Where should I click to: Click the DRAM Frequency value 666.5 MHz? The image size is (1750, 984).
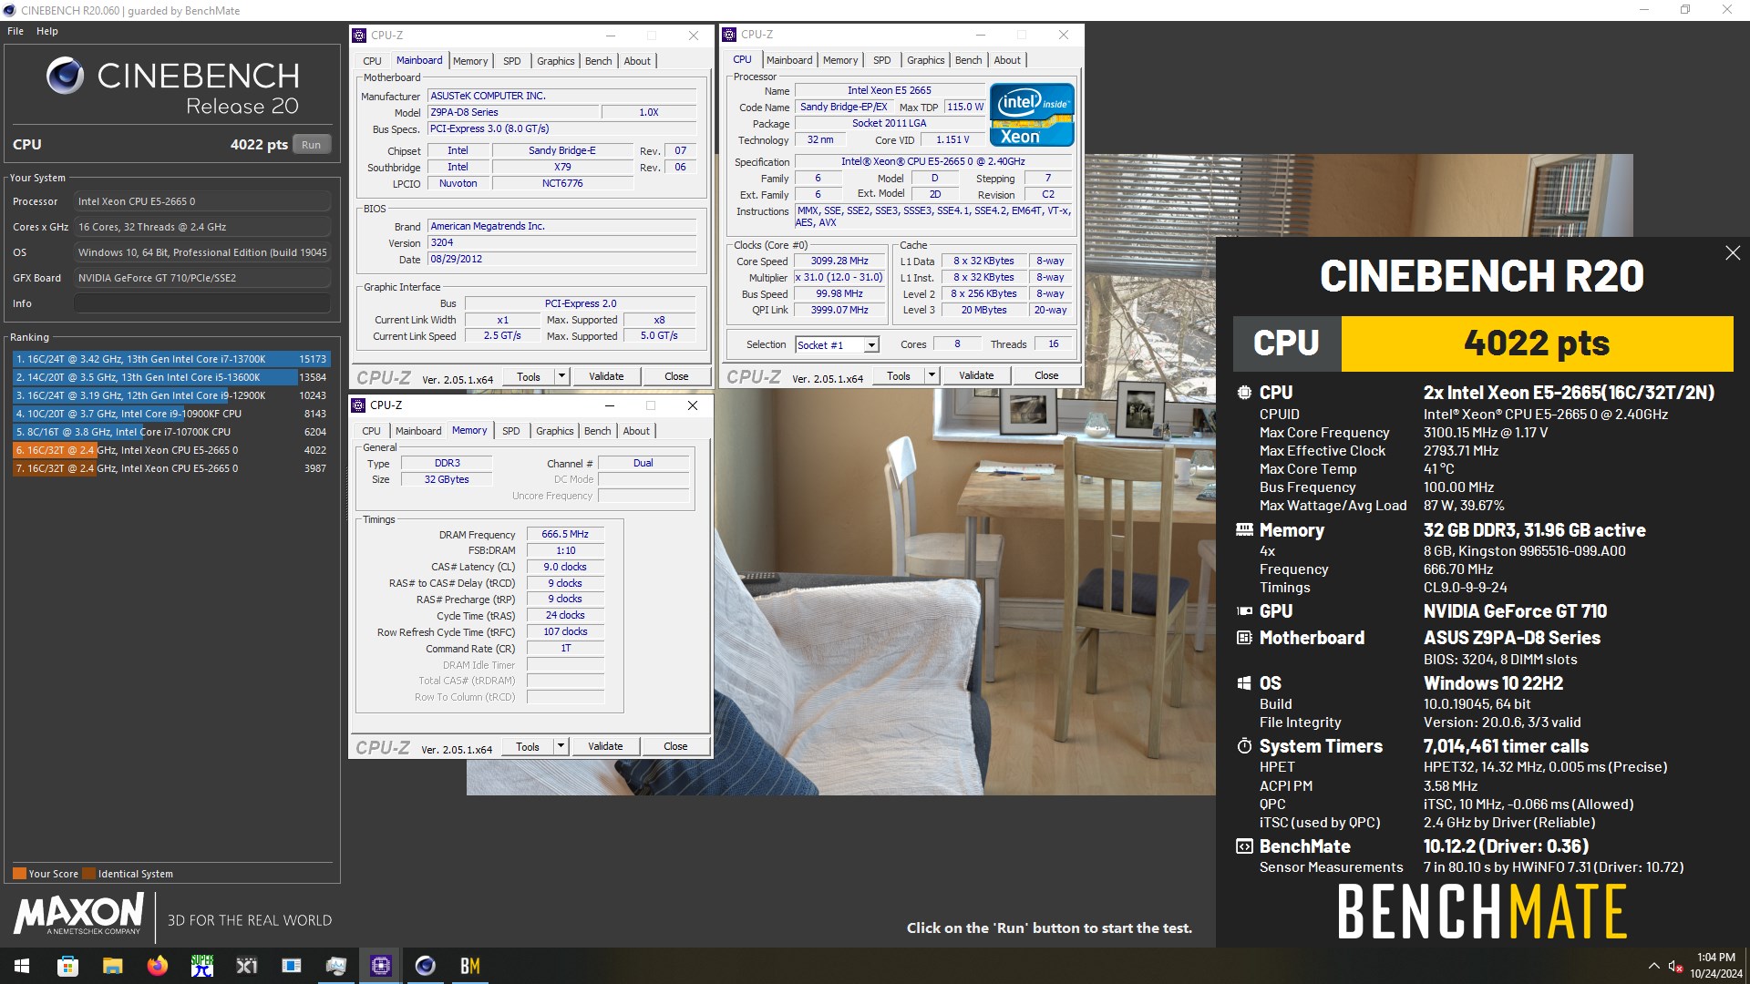pos(565,535)
